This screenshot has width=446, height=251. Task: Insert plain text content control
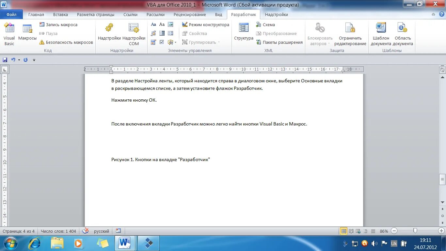[162, 25]
